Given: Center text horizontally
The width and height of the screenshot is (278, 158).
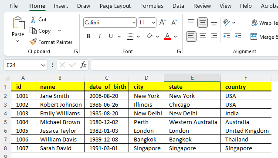Looking at the screenshot, I should (203, 37).
